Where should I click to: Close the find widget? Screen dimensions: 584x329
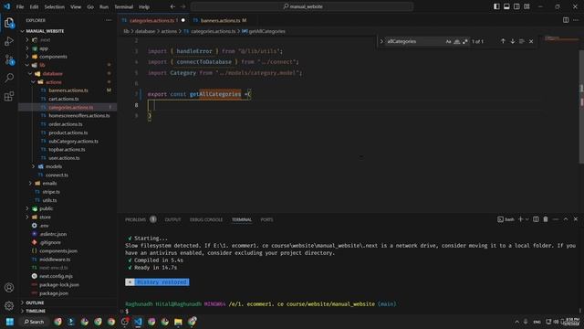coord(531,41)
